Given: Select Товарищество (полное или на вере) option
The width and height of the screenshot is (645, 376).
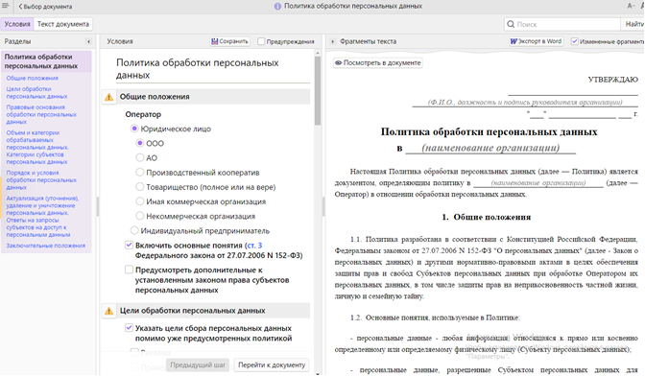Looking at the screenshot, I should pyautogui.click(x=140, y=187).
